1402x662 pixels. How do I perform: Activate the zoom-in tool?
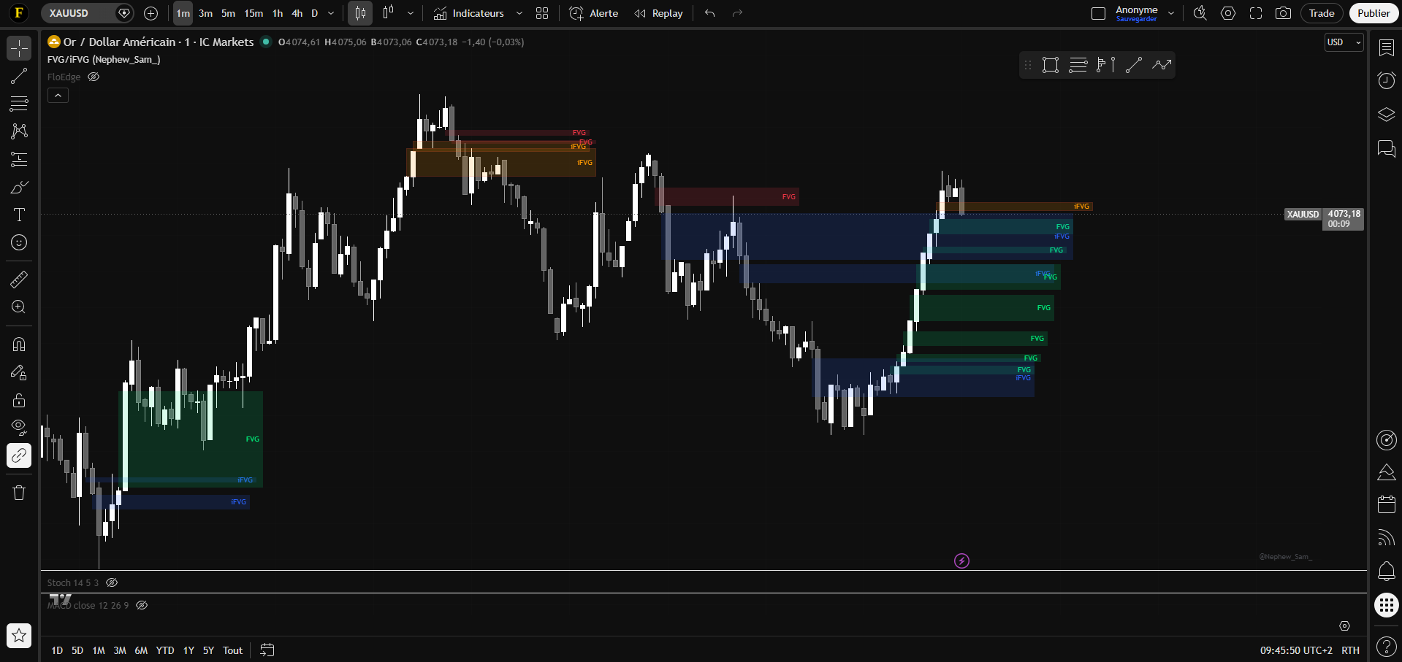pos(19,307)
